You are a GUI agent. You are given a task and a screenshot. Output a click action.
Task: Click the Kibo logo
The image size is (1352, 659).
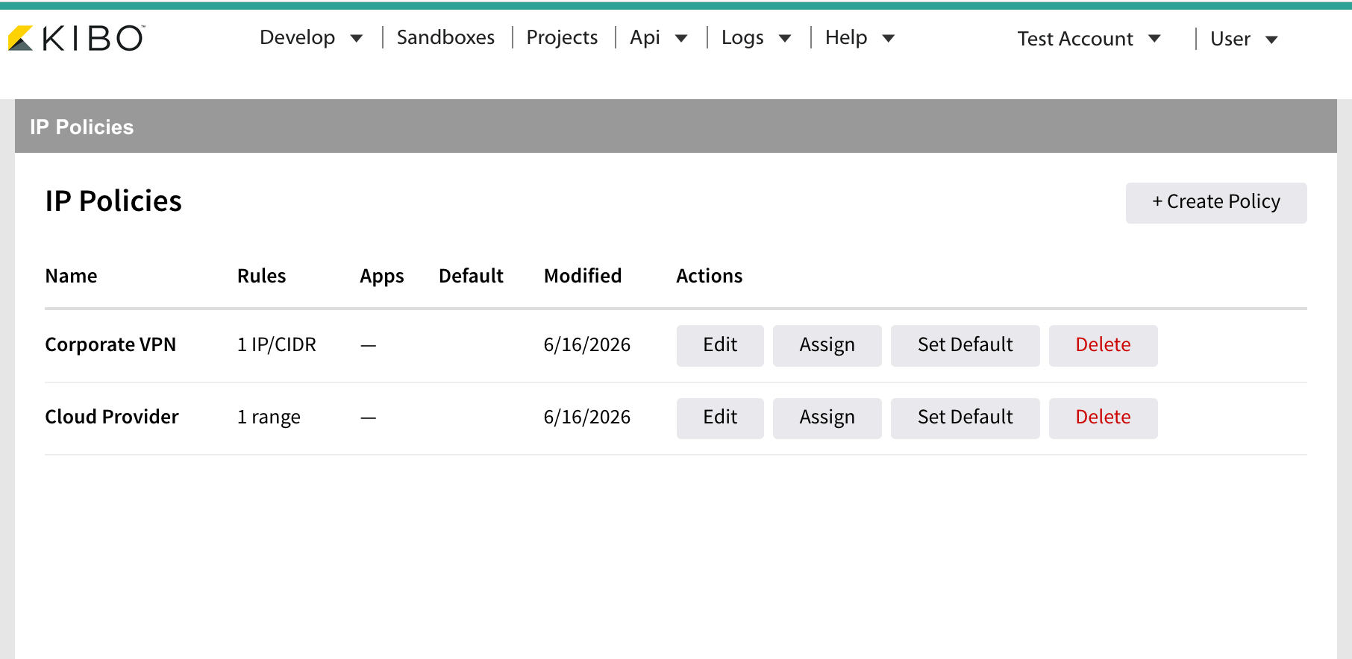pyautogui.click(x=76, y=38)
